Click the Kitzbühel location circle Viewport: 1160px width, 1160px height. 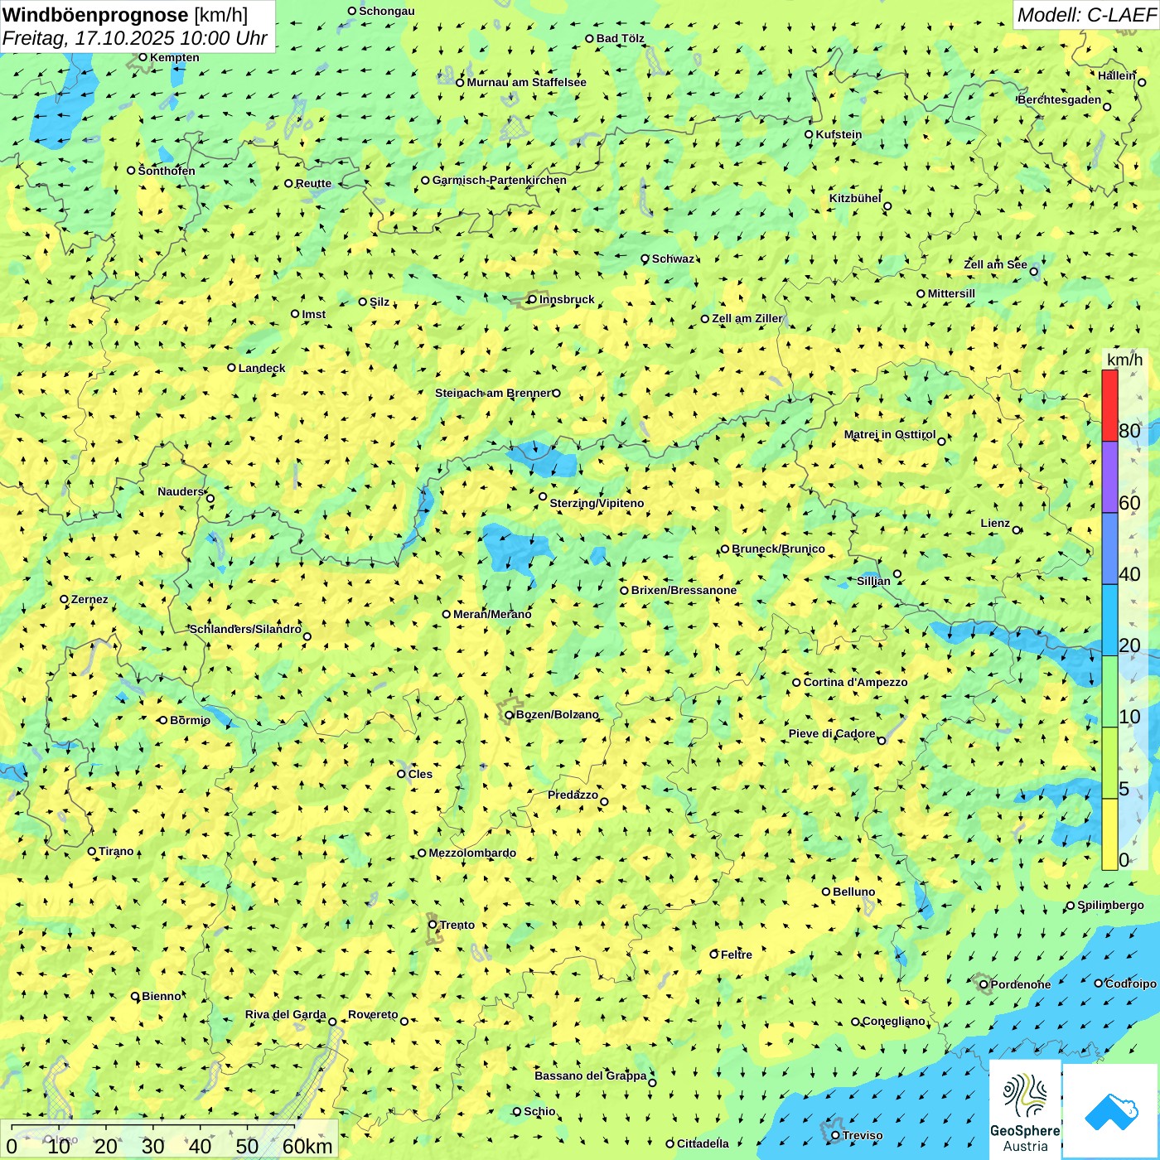[x=887, y=206]
